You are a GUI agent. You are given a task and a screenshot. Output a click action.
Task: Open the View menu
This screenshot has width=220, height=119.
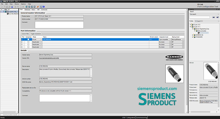point(11,4)
